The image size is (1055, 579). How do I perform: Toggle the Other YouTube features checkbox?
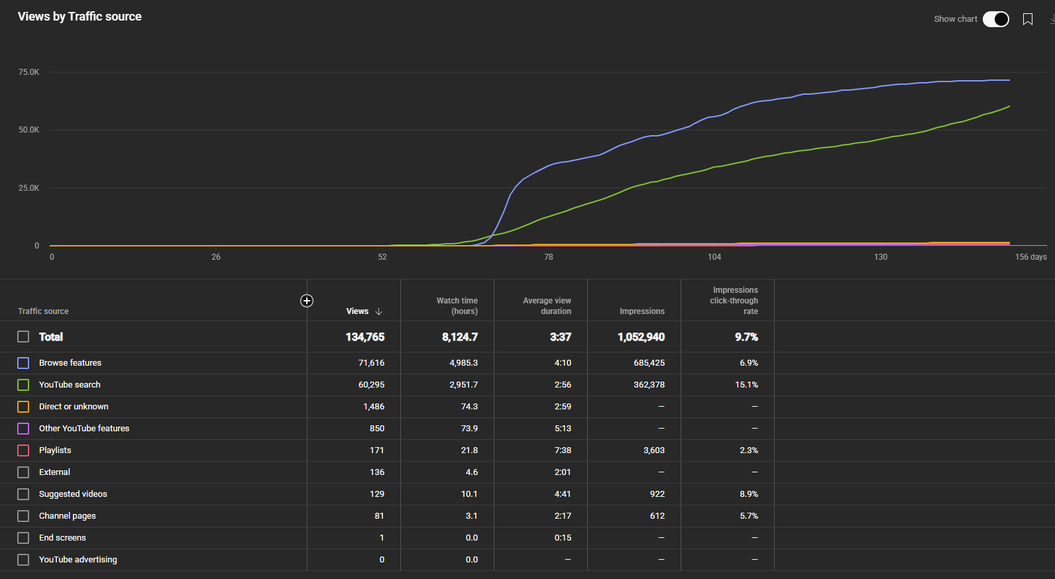coord(23,429)
